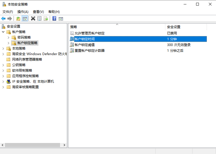Select the 允许管理员帐户锁定 policy
This screenshot has width=216, height=154.
pos(90,33)
